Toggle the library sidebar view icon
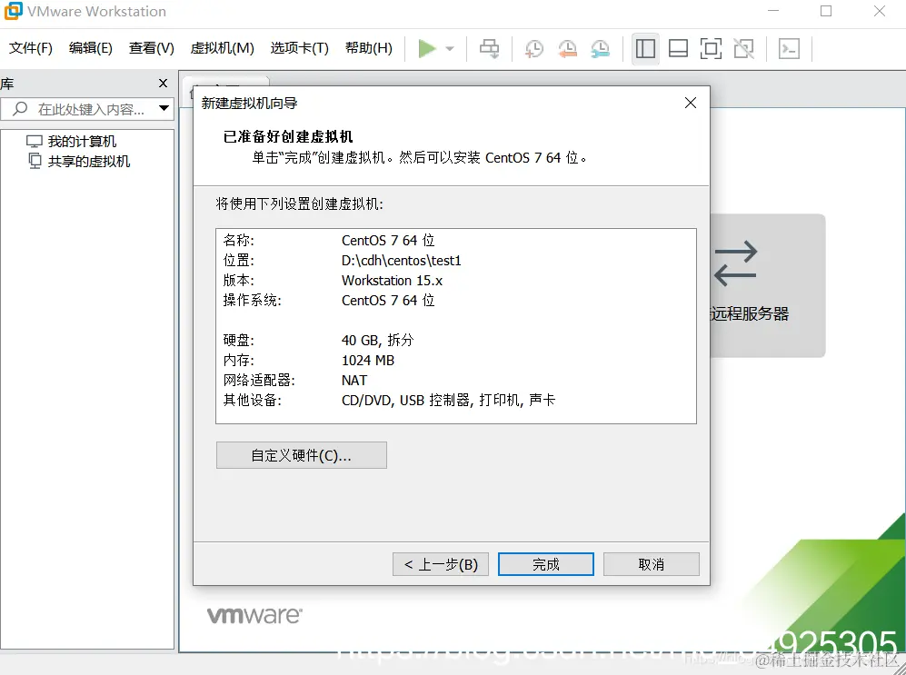This screenshot has height=675, width=906. coord(645,48)
